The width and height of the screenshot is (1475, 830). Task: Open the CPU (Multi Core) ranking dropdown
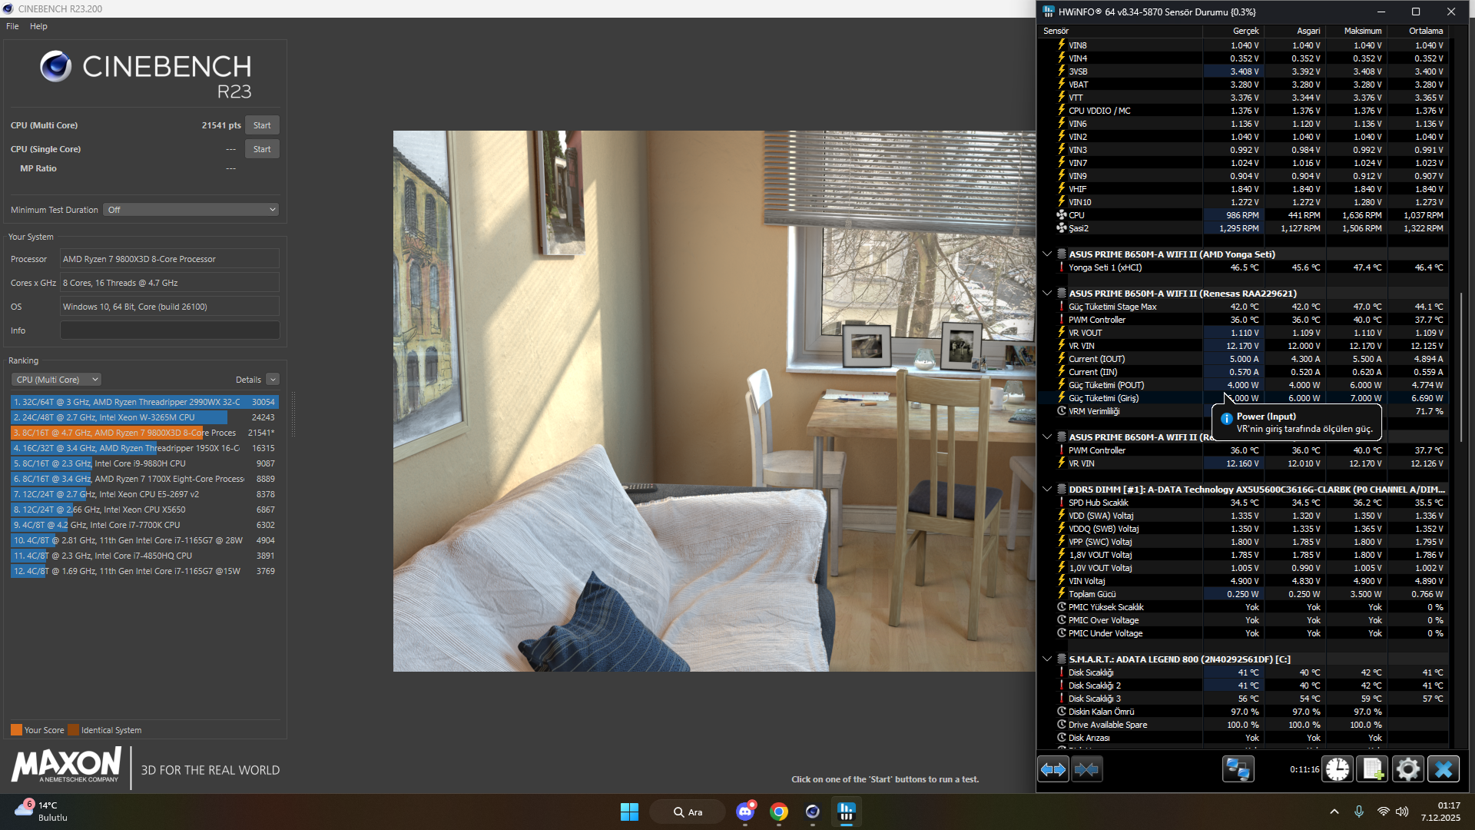(x=57, y=380)
